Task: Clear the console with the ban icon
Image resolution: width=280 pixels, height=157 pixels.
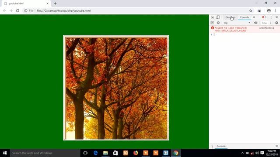Action: tap(218, 23)
